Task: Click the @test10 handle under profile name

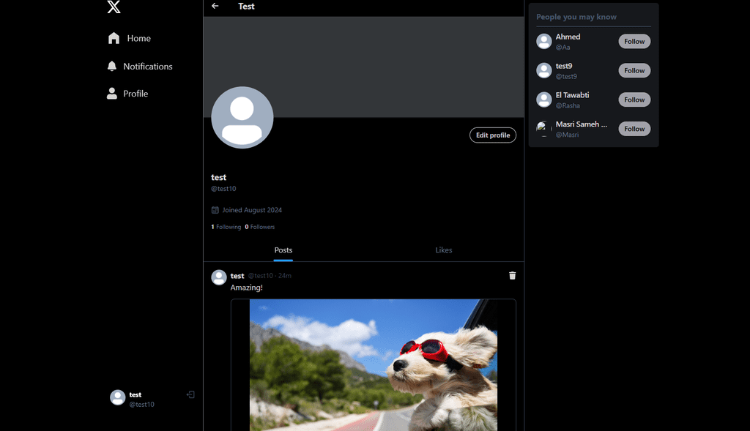Action: (x=224, y=189)
